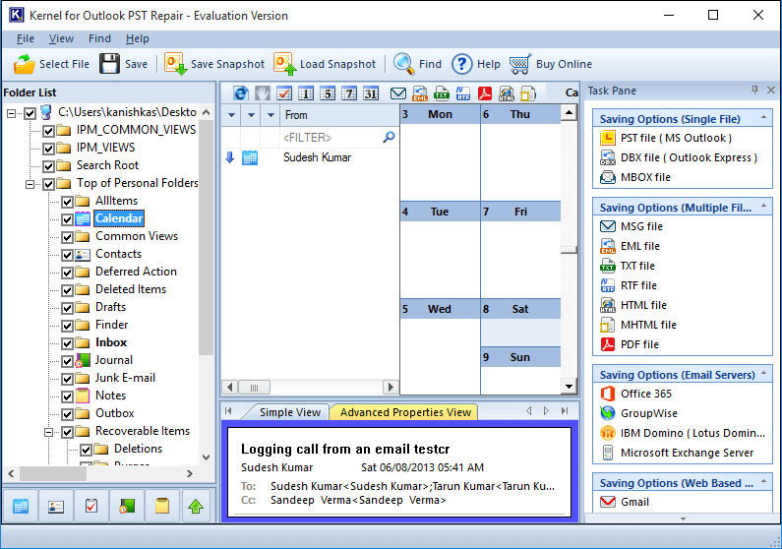
Task: Open the Find menu
Action: [x=99, y=38]
